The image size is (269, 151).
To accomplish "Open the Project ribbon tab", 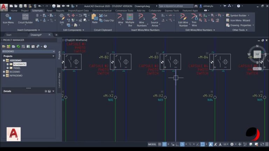I will (25, 10).
